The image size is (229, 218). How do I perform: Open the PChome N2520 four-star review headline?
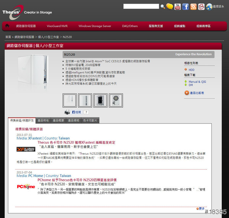tap(77, 180)
